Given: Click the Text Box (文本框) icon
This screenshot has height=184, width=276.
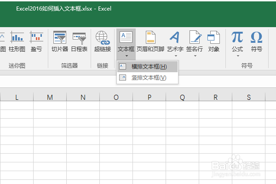Looking at the screenshot, I should coord(126,37).
